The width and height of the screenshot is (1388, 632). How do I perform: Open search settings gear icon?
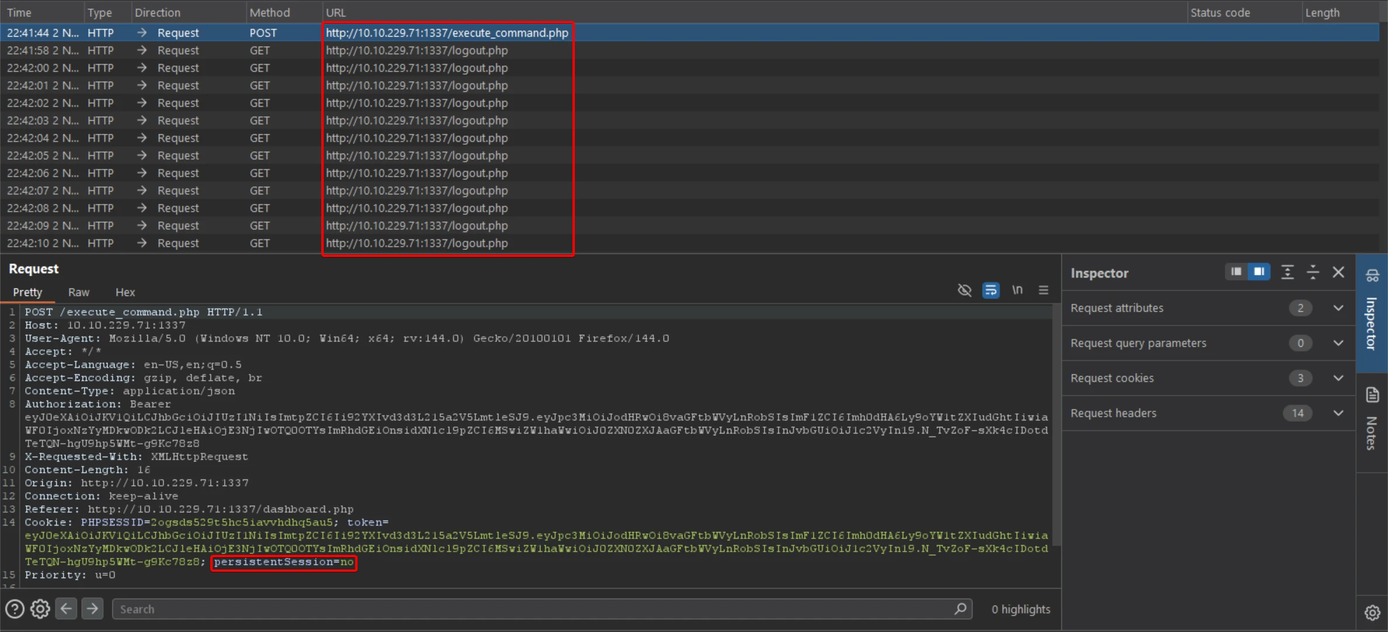click(x=40, y=609)
